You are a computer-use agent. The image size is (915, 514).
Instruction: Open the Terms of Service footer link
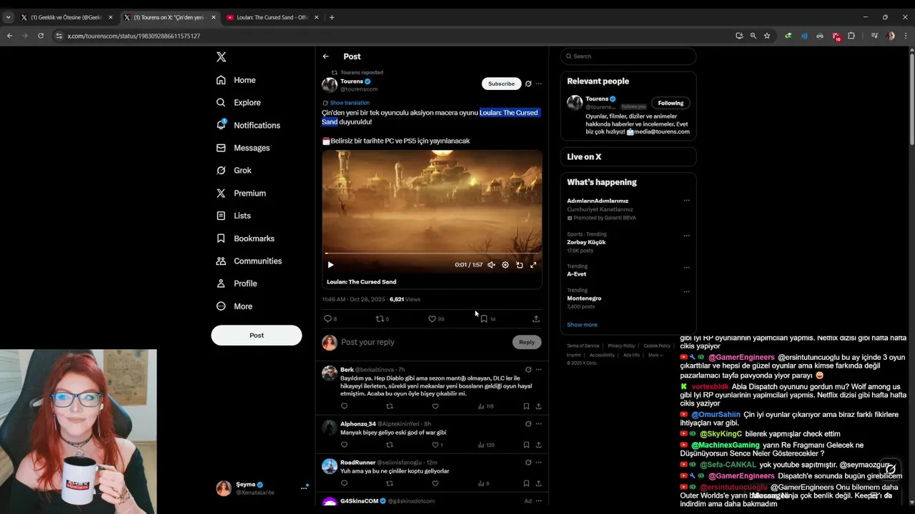tap(583, 346)
